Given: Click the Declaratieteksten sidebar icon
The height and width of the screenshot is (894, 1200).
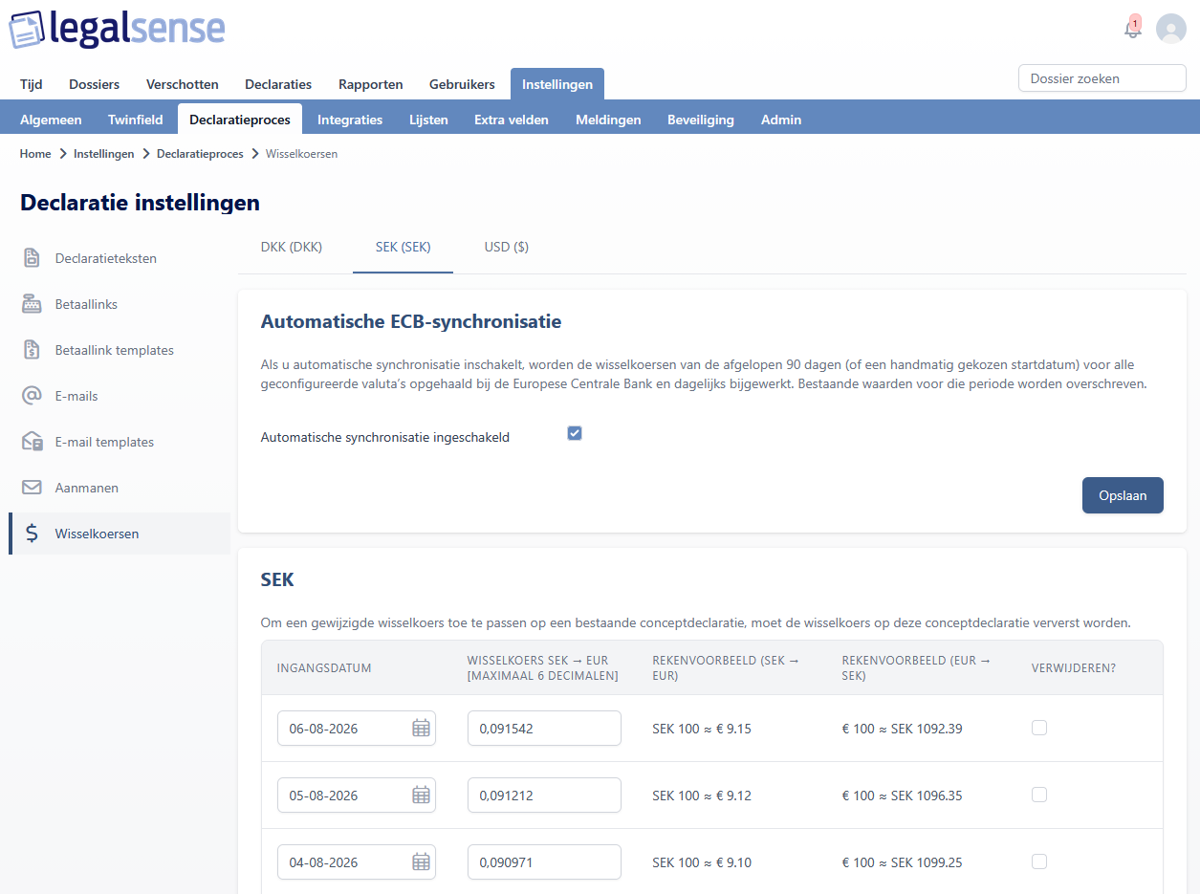Looking at the screenshot, I should (x=32, y=258).
